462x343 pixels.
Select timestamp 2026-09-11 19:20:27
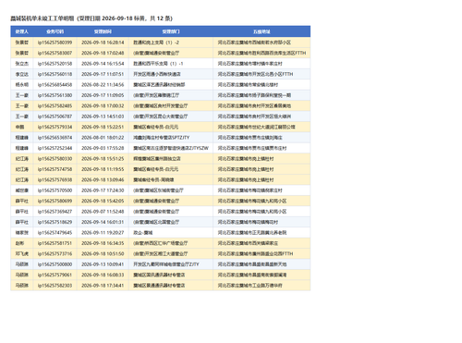pyautogui.click(x=103, y=233)
